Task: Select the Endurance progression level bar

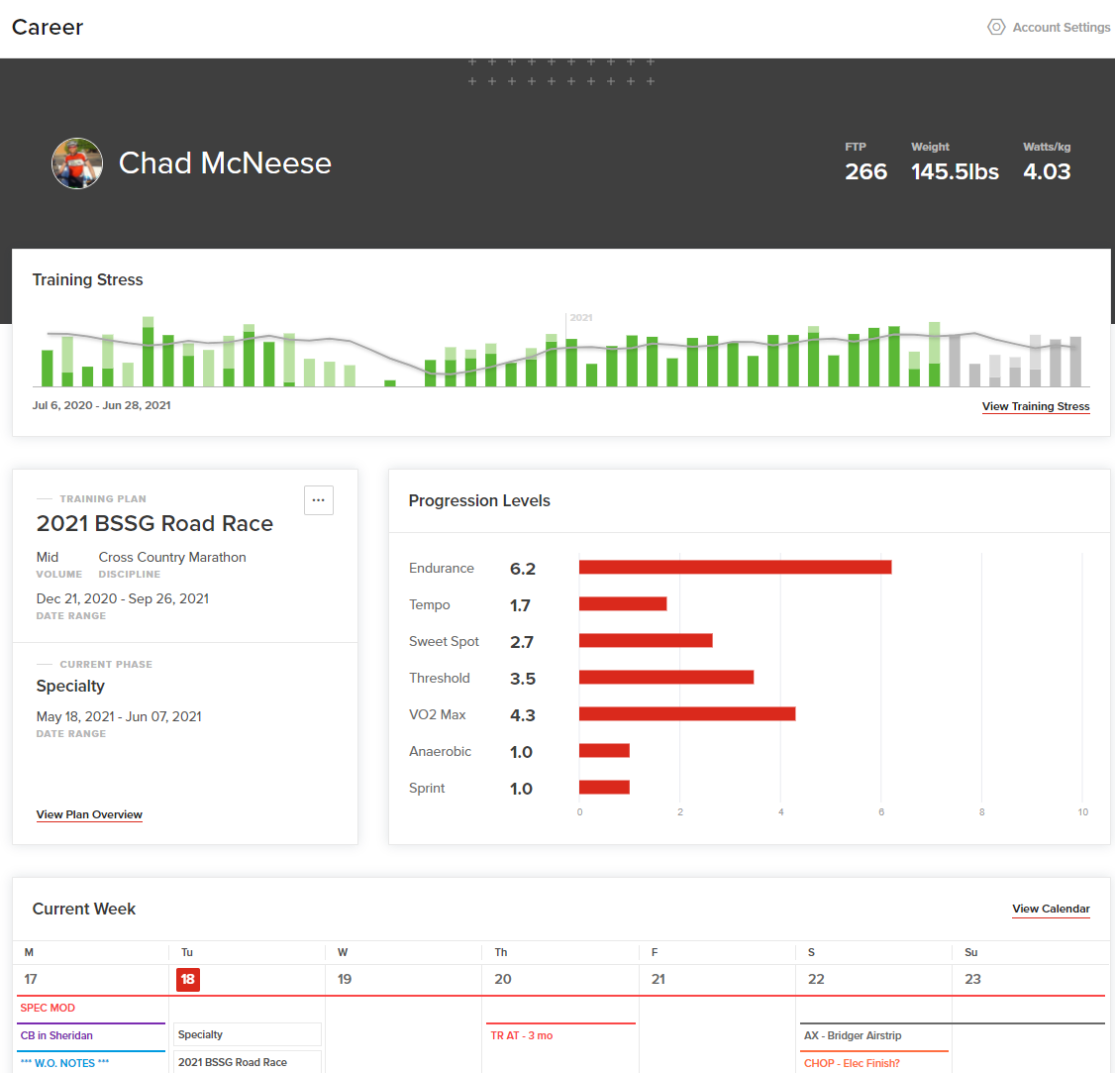Action: pos(736,567)
